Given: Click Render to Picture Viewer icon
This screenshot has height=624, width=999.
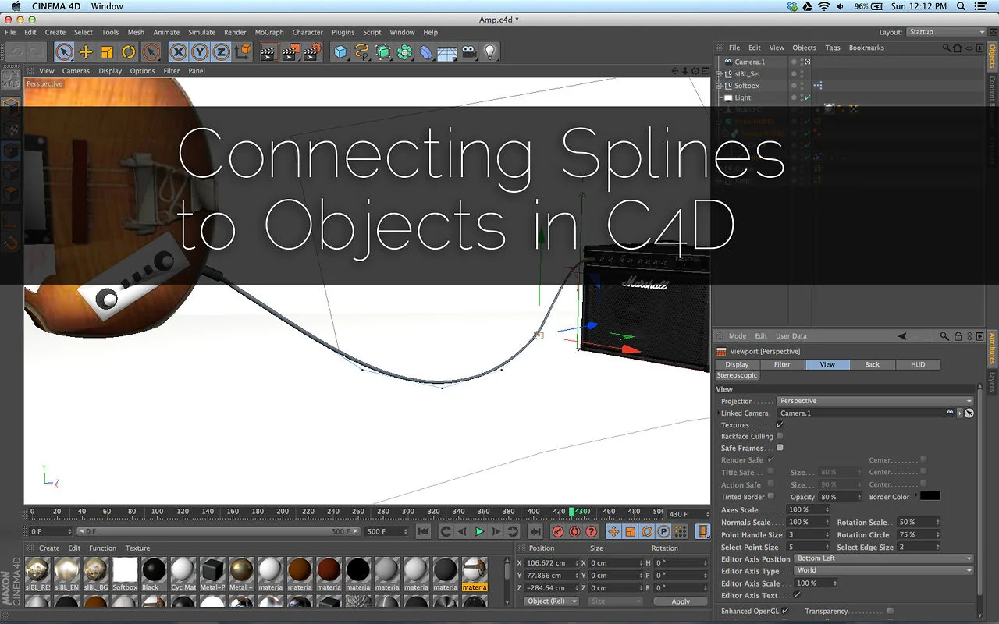Looking at the screenshot, I should [x=290, y=52].
